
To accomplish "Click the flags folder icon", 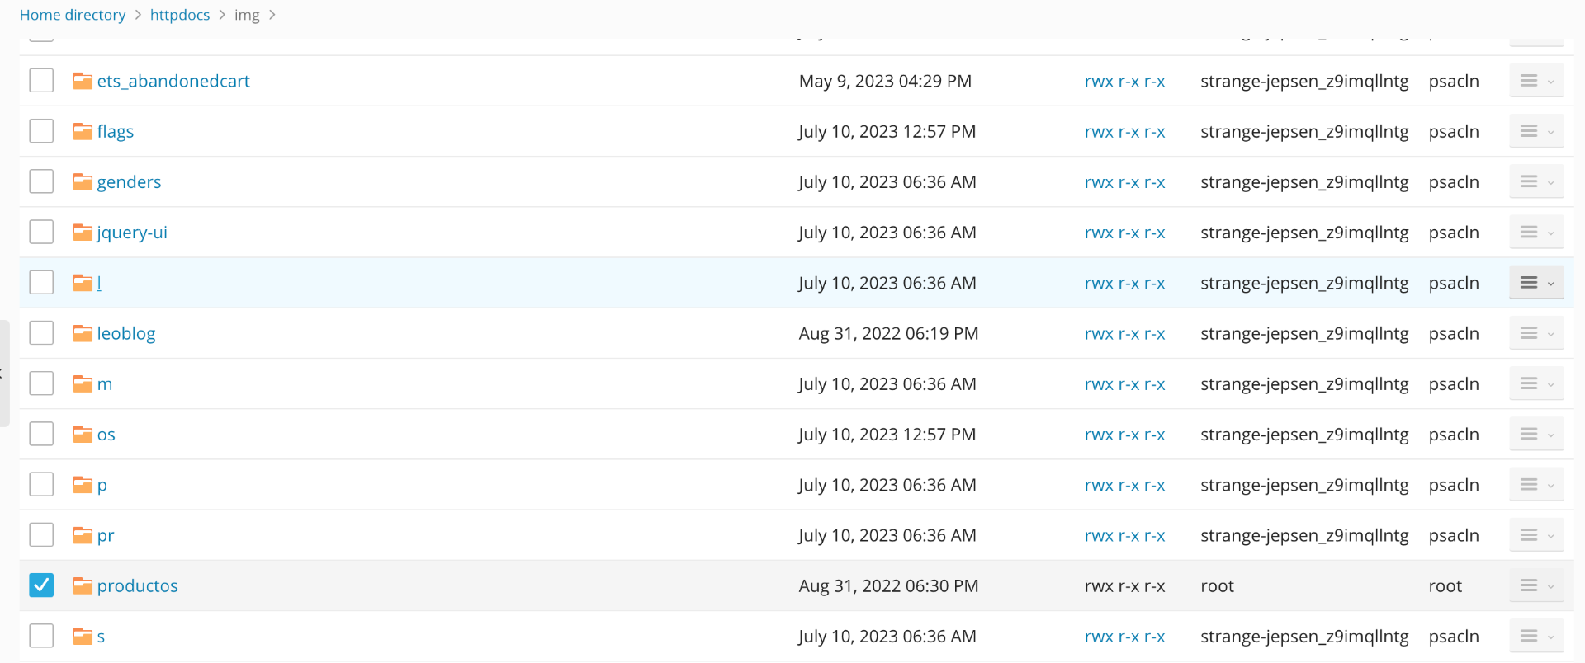I will (x=82, y=131).
